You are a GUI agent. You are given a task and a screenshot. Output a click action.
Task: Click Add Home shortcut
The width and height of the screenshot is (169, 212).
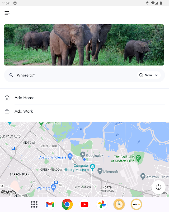coord(24,98)
